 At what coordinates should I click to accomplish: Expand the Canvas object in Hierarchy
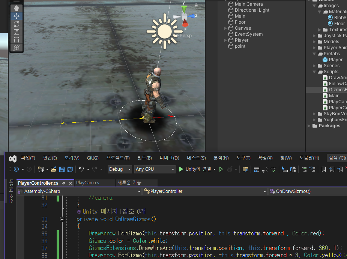225,28
